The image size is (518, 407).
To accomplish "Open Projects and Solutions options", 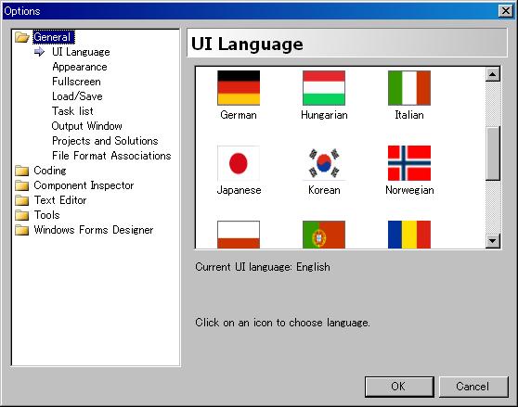I will [105, 141].
